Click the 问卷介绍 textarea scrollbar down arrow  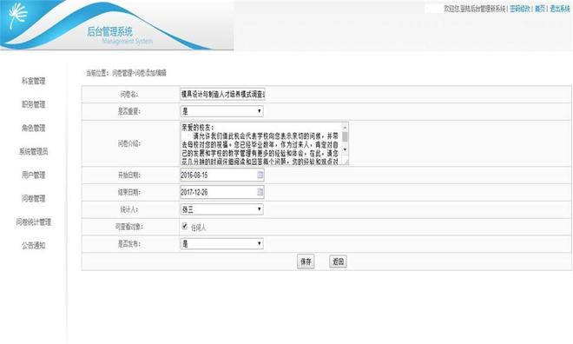(x=345, y=149)
